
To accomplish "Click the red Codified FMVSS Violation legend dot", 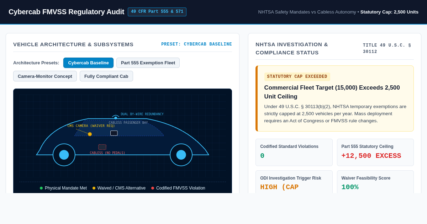I will [153, 188].
